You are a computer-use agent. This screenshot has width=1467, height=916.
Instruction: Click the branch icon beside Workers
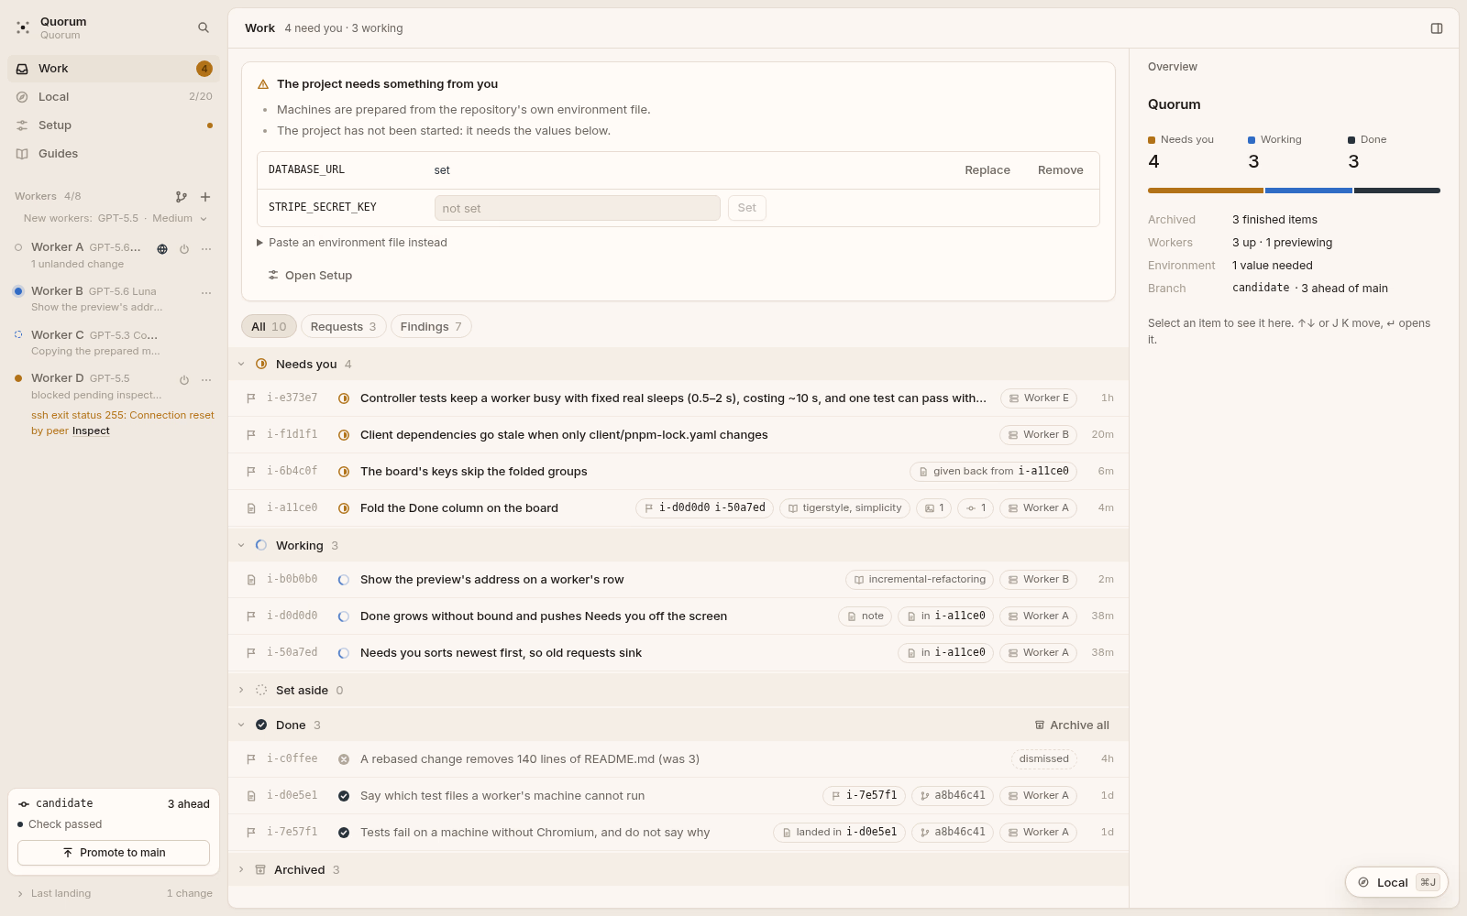tap(182, 197)
